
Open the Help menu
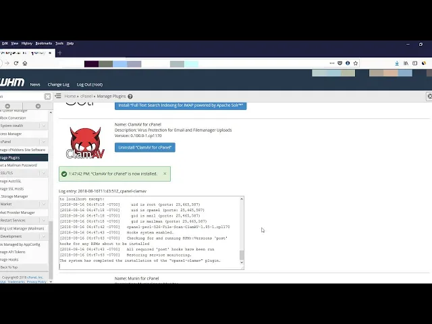(x=70, y=43)
